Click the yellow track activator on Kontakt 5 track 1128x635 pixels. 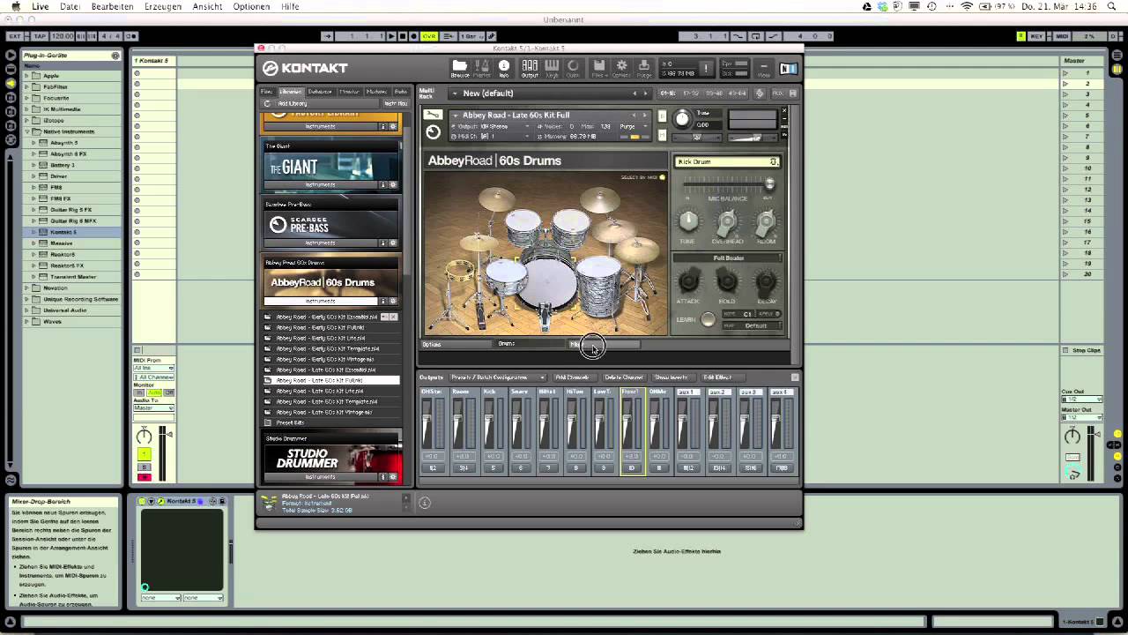coord(144,454)
